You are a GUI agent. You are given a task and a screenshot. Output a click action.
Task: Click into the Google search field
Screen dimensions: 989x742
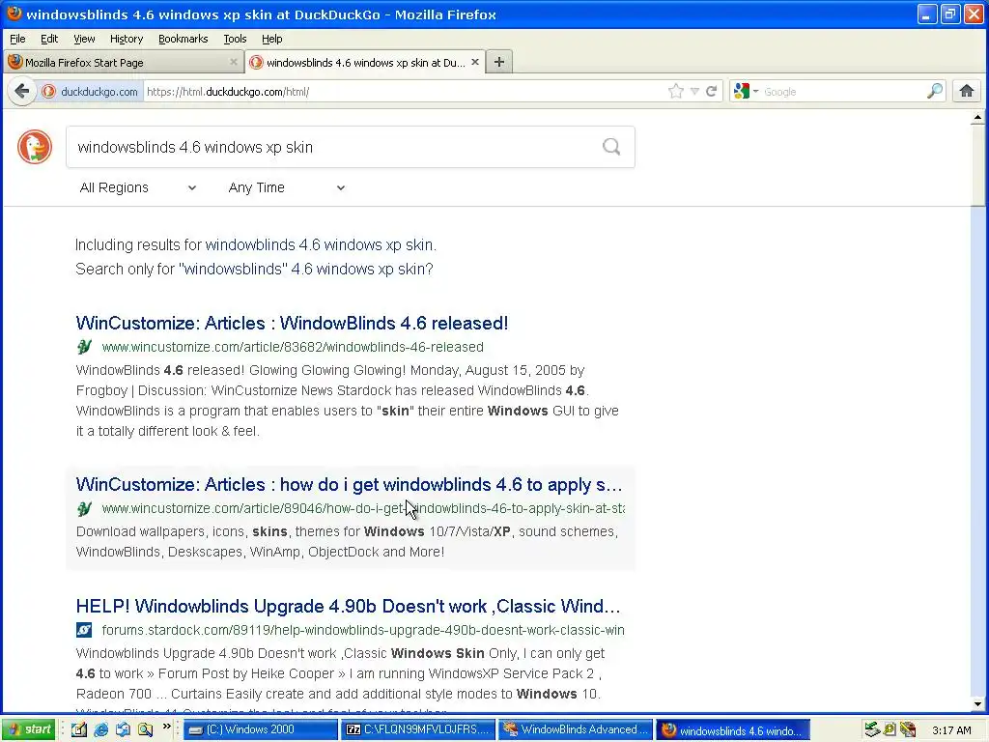(x=842, y=92)
